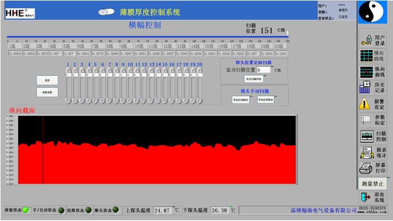Click the 淄博翰海电气设备有限公司 company text
The width and height of the screenshot is (393, 221).
pyautogui.click(x=323, y=210)
